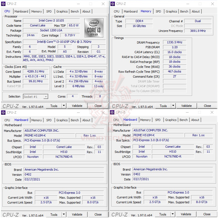
Task: Open Bench tab in top-left window
Action: (x=75, y=11)
